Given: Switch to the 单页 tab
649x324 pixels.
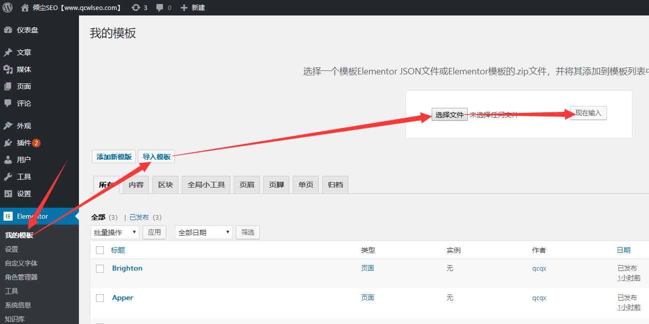Looking at the screenshot, I should (x=306, y=185).
